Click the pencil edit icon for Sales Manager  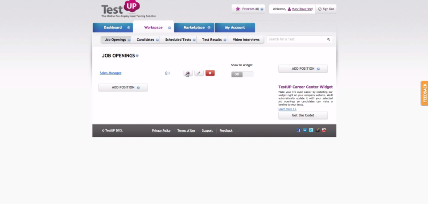(199, 73)
